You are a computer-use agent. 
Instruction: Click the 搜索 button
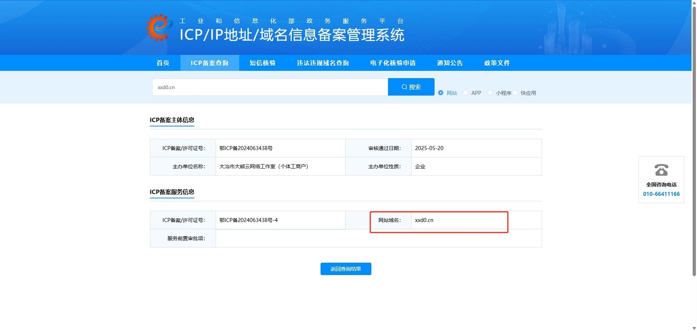(x=411, y=87)
